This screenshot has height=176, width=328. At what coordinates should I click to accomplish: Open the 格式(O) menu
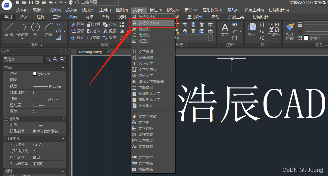(88, 10)
